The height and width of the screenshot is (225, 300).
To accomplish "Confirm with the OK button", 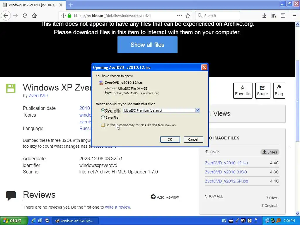I will tap(170, 139).
